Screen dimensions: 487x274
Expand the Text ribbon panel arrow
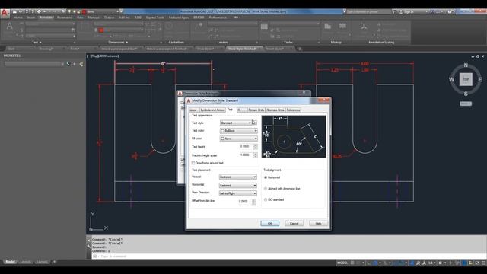[40, 43]
